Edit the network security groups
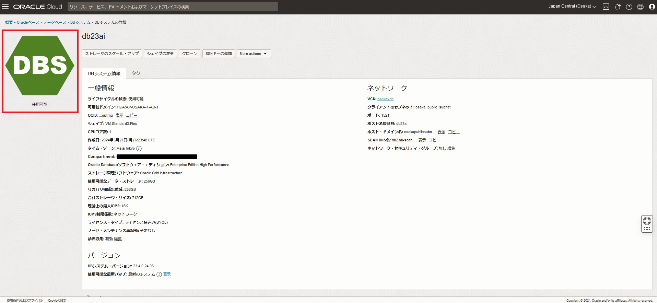Screen dimensions: 657x303 click(x=451, y=149)
